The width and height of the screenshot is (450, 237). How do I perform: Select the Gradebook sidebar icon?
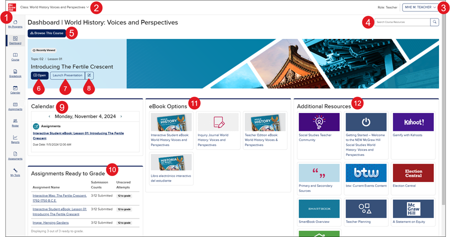pyautogui.click(x=15, y=73)
